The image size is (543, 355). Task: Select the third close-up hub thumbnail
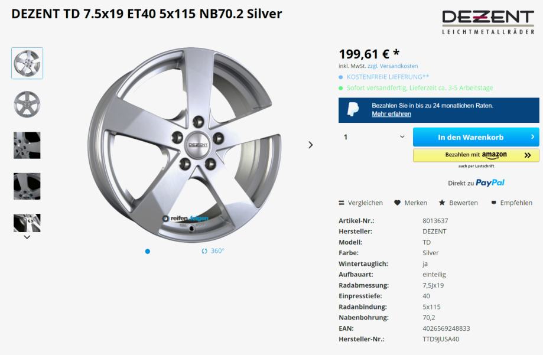click(x=27, y=145)
